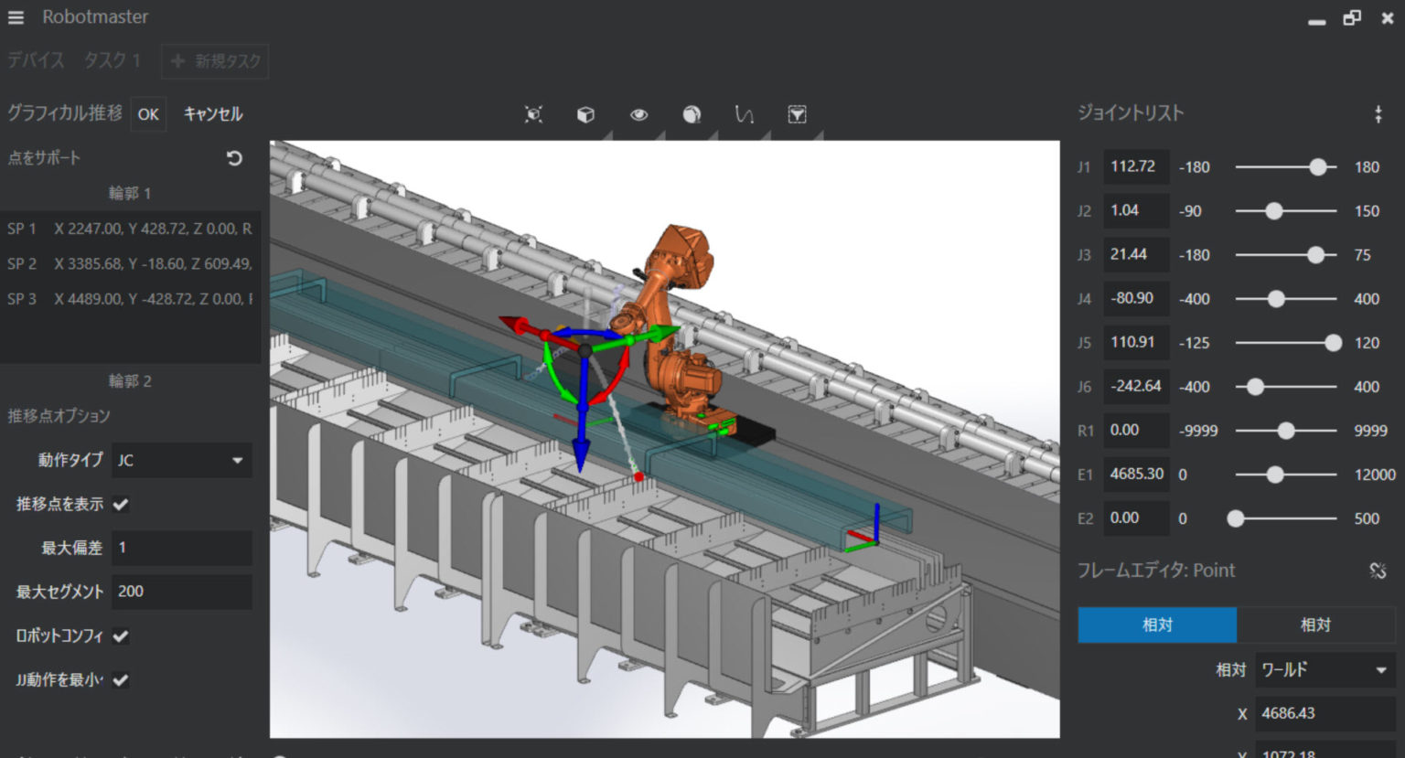This screenshot has width=1405, height=758.
Task: Select the curve path display icon
Action: click(x=744, y=114)
